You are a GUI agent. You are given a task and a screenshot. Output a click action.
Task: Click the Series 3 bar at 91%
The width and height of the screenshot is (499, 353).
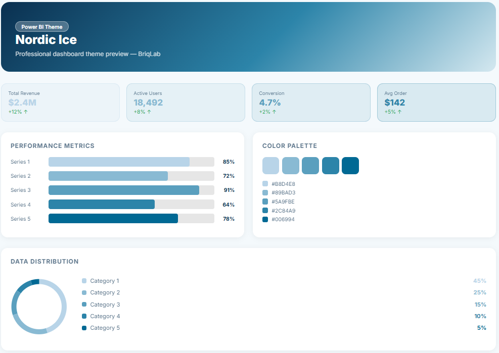pyautogui.click(x=124, y=190)
